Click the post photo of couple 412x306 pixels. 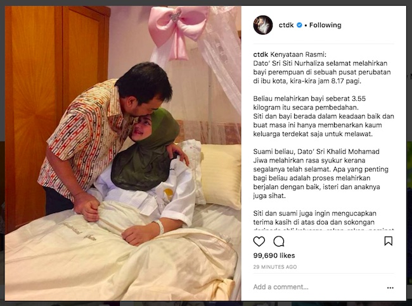pos(123,153)
